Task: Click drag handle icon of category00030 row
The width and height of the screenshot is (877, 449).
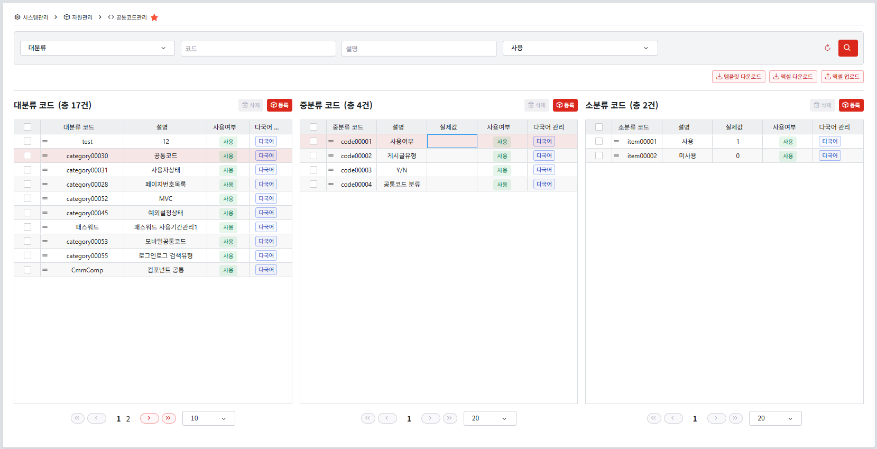Action: pos(45,156)
